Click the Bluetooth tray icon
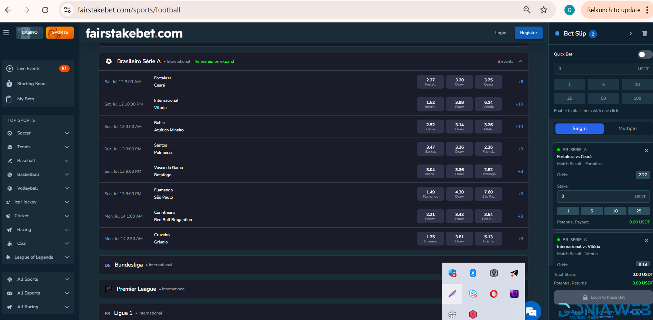The image size is (653, 320). click(x=473, y=273)
